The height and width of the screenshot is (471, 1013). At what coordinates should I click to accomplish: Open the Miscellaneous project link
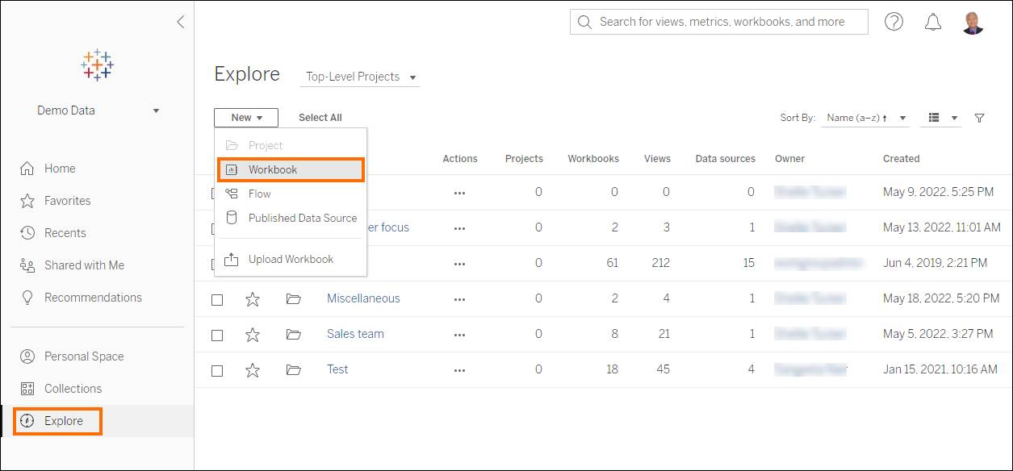[x=363, y=298]
